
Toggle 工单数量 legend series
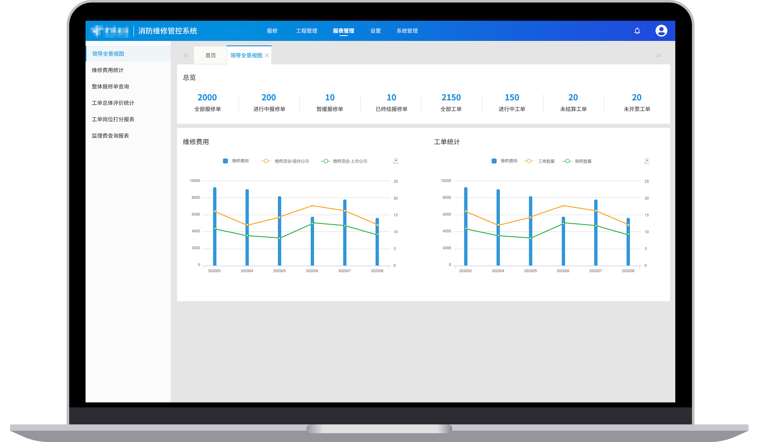click(x=539, y=161)
